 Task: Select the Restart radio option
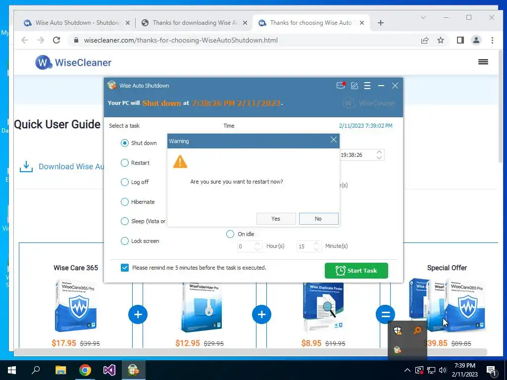coord(124,162)
